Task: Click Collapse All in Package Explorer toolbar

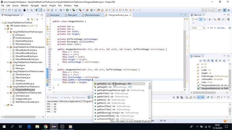Action: [28, 19]
